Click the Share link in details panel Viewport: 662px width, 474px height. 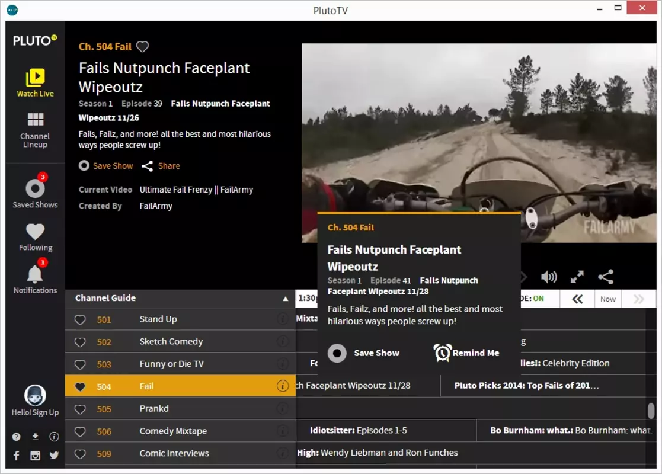tap(161, 166)
